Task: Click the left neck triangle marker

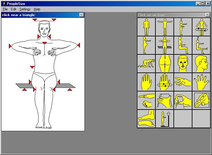Action: [39, 36]
